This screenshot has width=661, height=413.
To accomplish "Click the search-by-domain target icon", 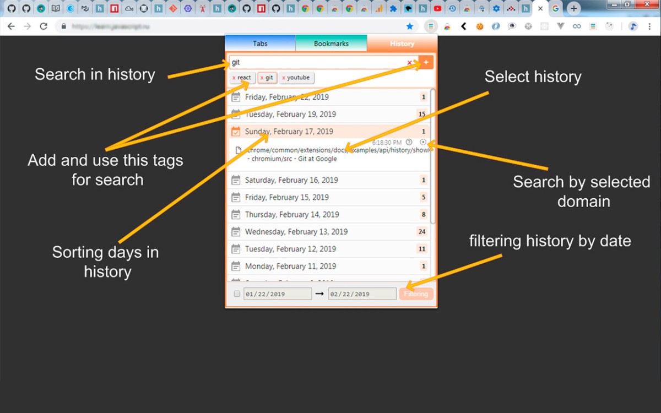I will [423, 142].
